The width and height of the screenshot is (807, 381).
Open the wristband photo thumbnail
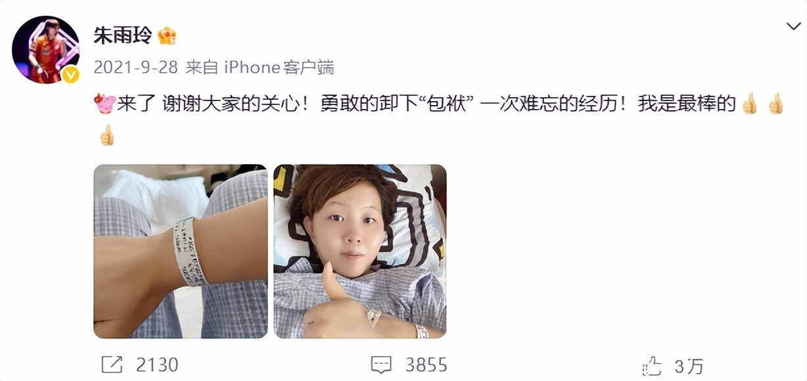click(181, 252)
